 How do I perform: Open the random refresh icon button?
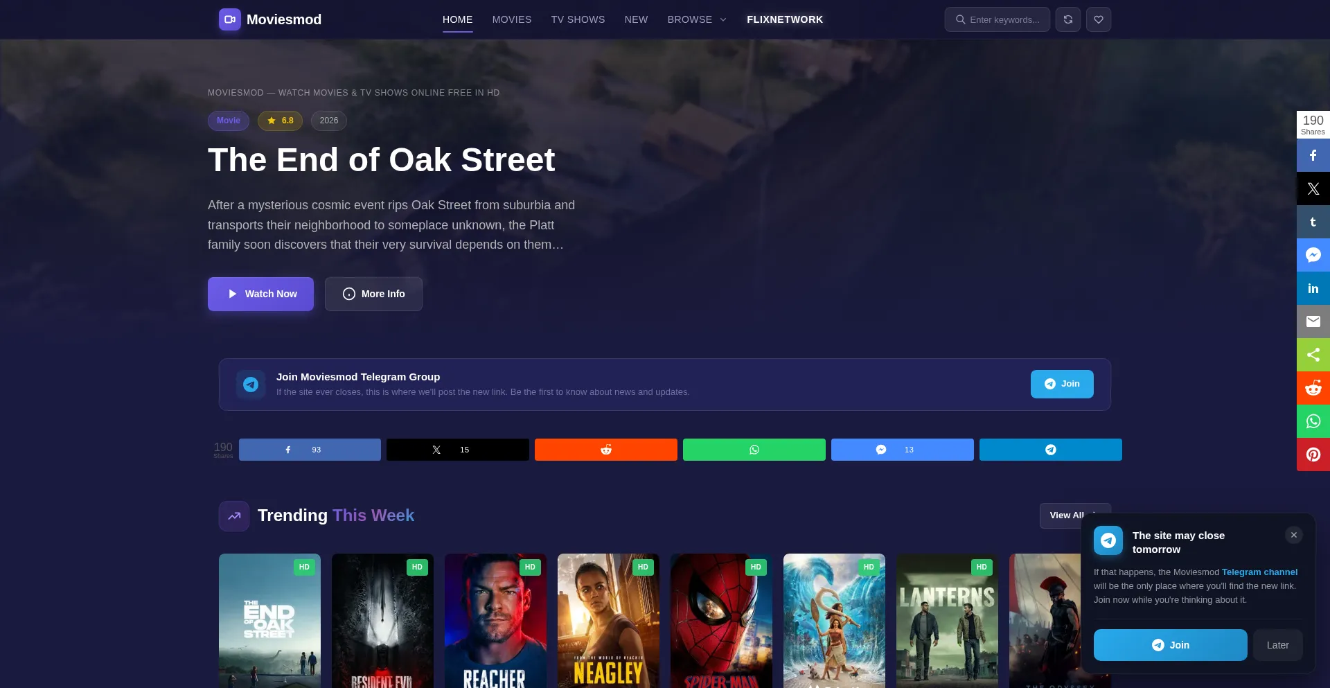tap(1068, 19)
